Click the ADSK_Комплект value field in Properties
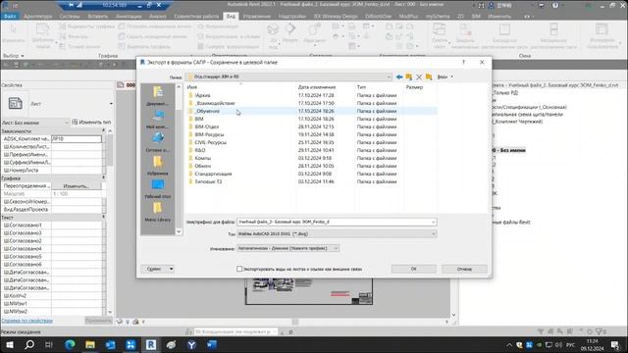This screenshot has height=353, width=628. pos(77,139)
